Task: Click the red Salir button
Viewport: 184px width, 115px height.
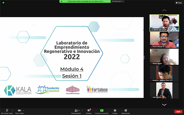Action: [178, 112]
